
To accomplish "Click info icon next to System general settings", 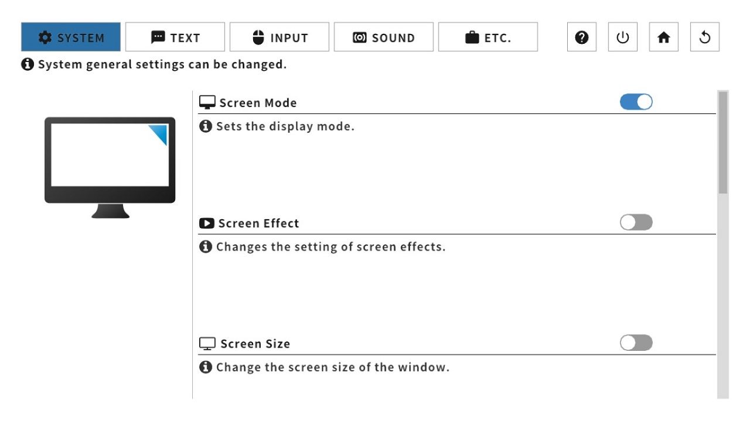I will click(x=28, y=64).
